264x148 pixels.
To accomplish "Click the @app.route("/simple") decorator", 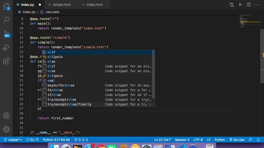I will click(50, 37).
